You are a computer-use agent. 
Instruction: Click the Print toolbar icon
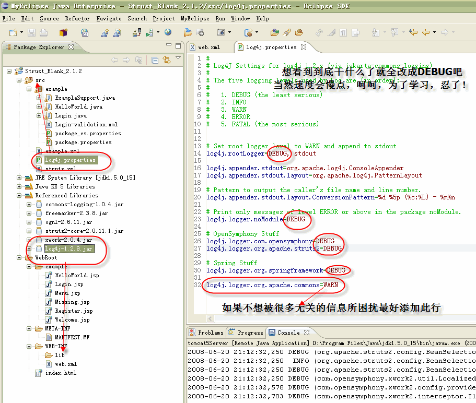pos(43,32)
